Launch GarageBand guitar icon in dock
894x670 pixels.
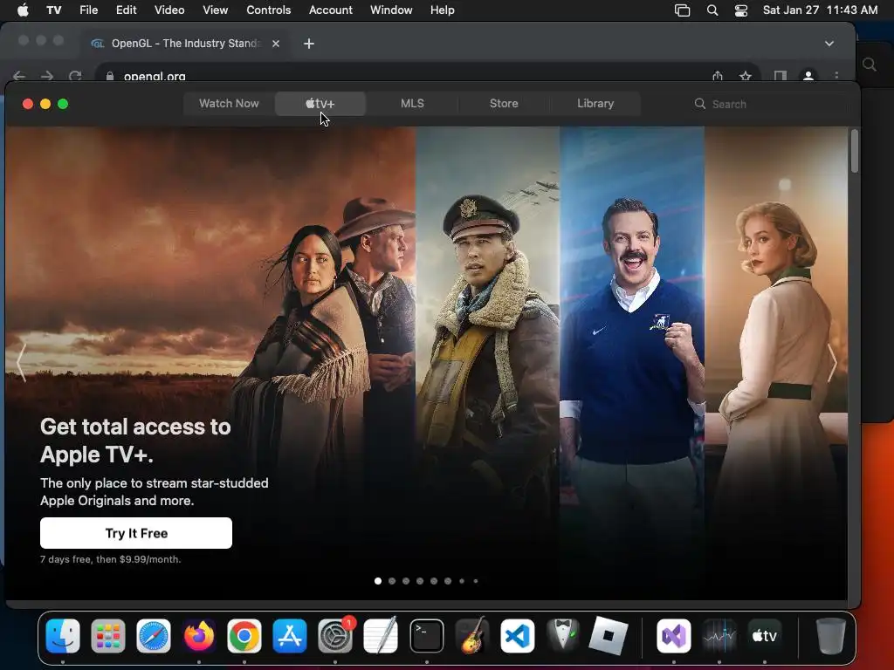(x=472, y=636)
